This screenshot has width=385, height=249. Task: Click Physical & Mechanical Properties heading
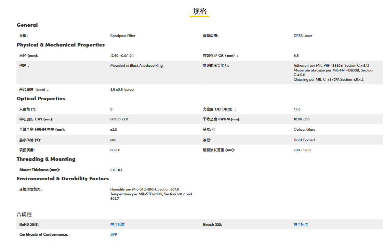tap(61, 45)
